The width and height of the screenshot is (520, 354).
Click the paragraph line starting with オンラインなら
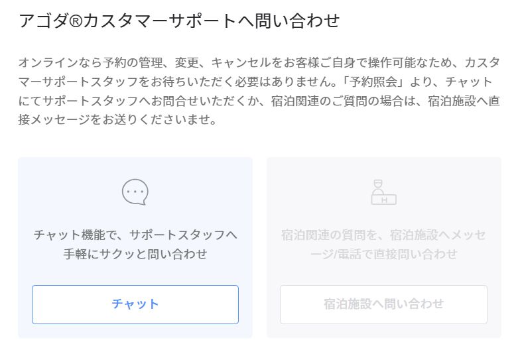[x=259, y=63]
